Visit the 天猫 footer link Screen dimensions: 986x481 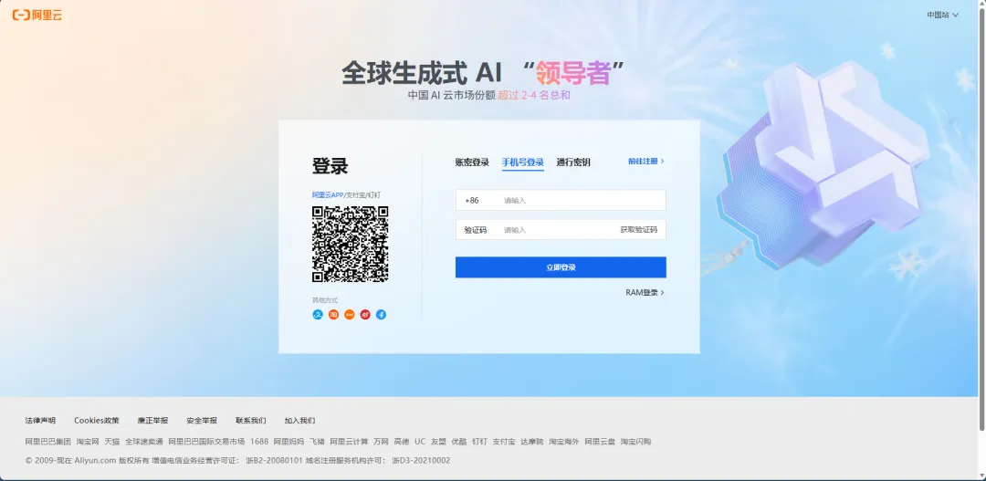click(x=112, y=442)
